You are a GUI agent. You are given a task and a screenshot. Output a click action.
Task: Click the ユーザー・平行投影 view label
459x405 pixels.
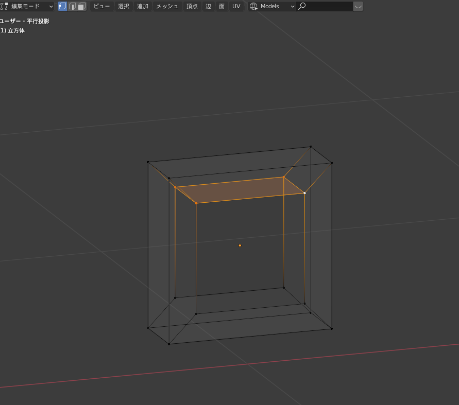pos(25,21)
